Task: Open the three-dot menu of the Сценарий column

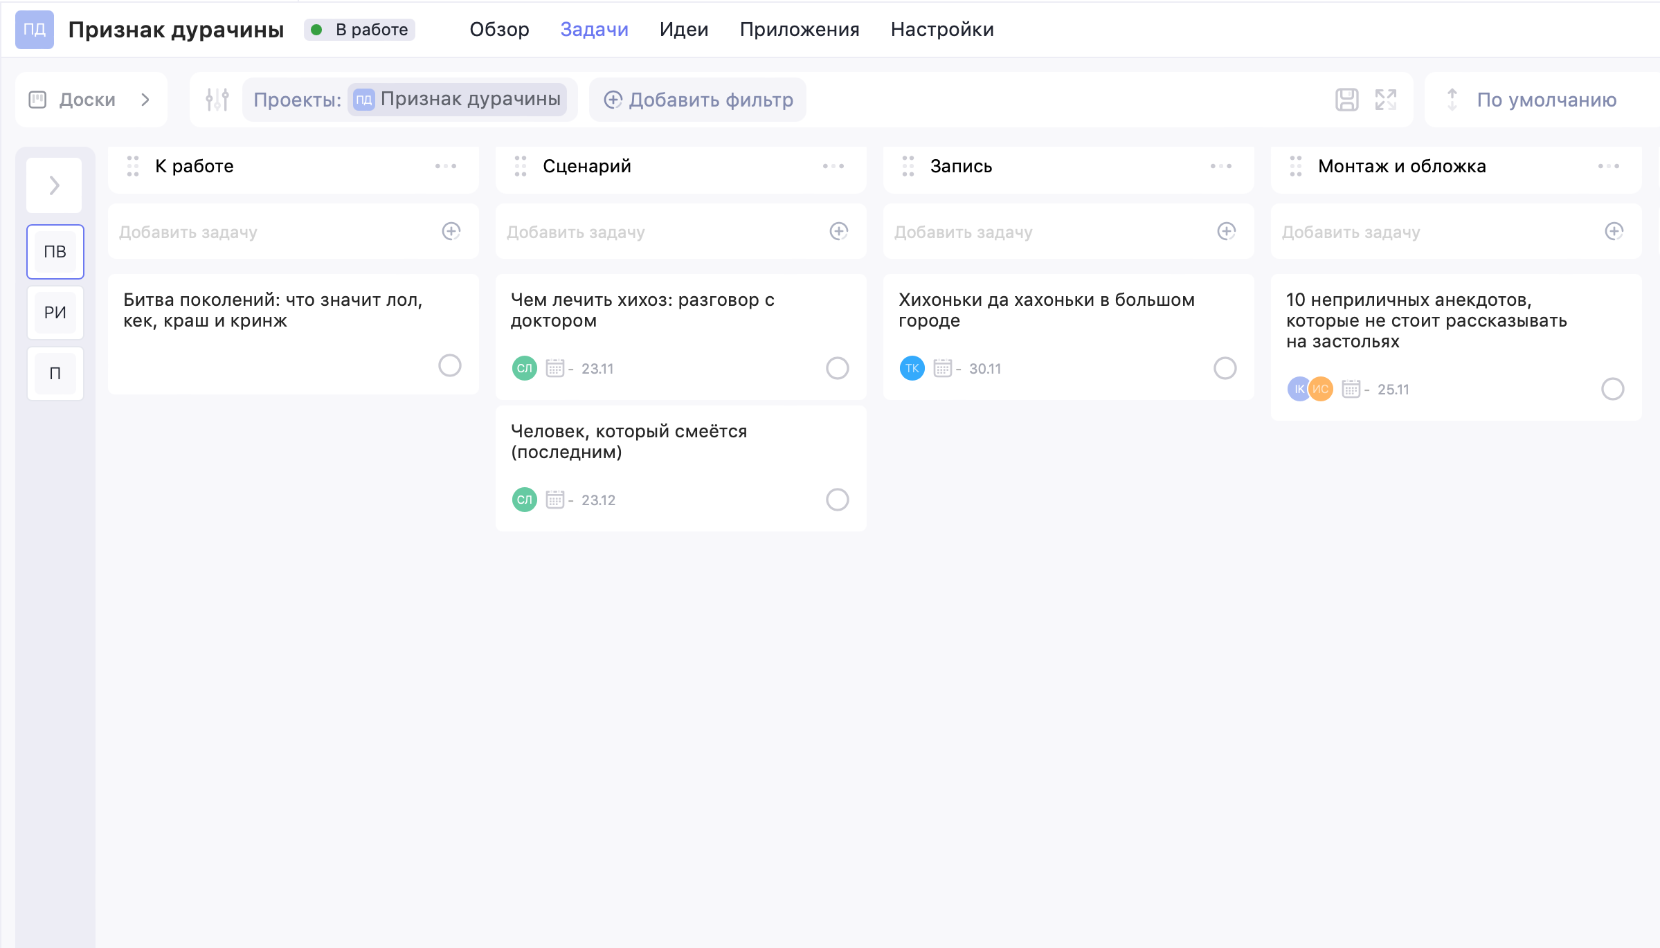Action: tap(833, 166)
